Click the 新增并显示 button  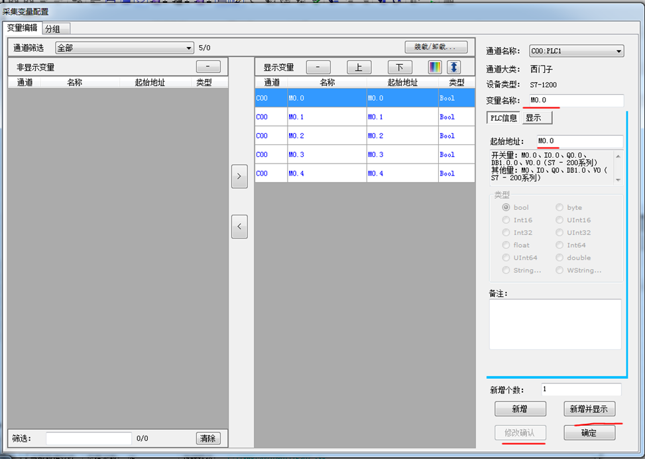(x=589, y=409)
